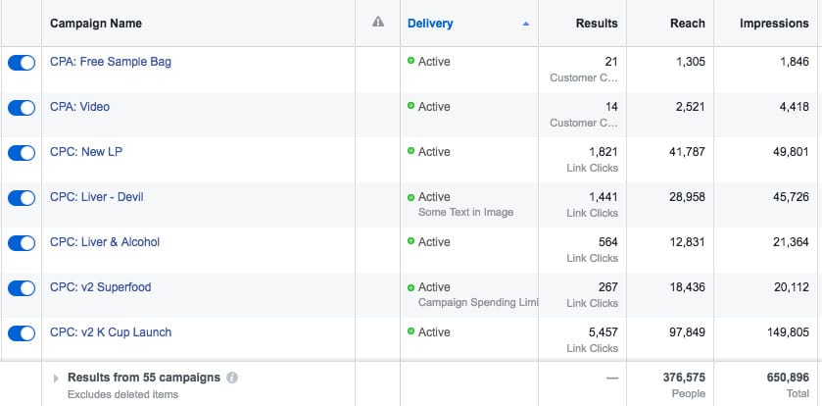Image resolution: width=822 pixels, height=406 pixels.
Task: Open CPC: Liver & Alcohol campaign link
Action: (105, 242)
